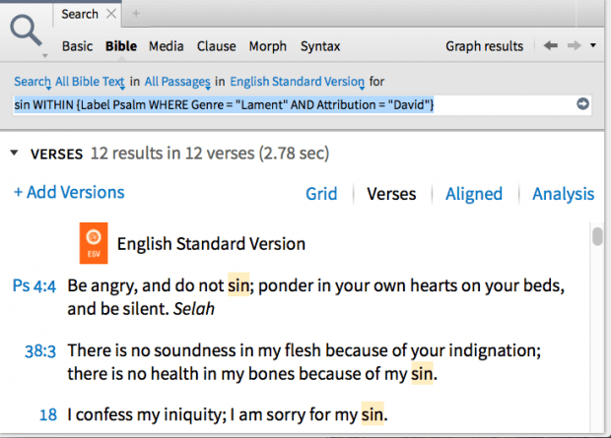The width and height of the screenshot is (611, 438).
Task: Open the ESV resource cover icon
Action: pyautogui.click(x=94, y=243)
